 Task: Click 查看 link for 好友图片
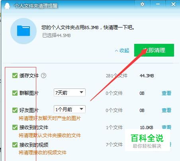[166, 110]
